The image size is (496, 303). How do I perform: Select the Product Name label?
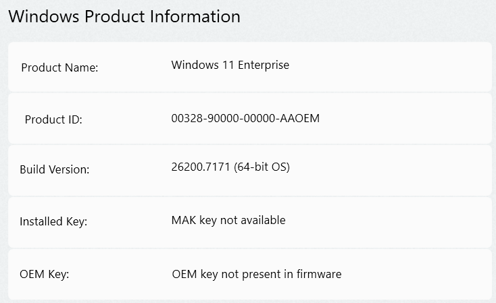coord(59,67)
